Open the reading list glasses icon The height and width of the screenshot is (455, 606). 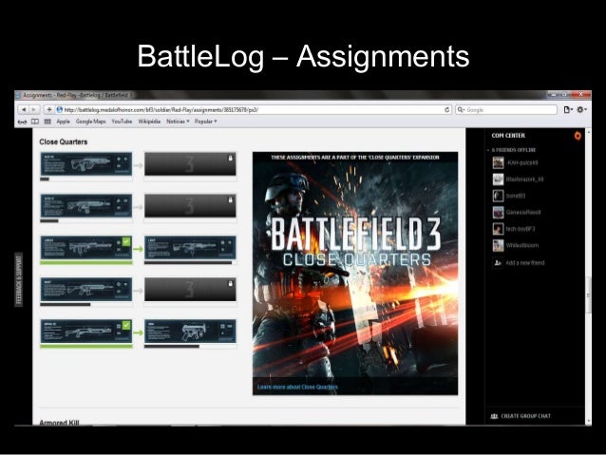pos(23,122)
